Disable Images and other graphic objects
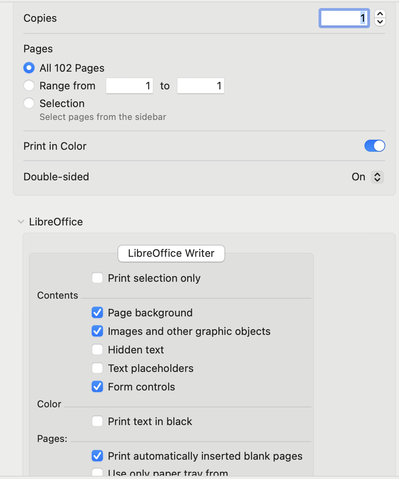Image resolution: width=399 pixels, height=479 pixels. [97, 331]
